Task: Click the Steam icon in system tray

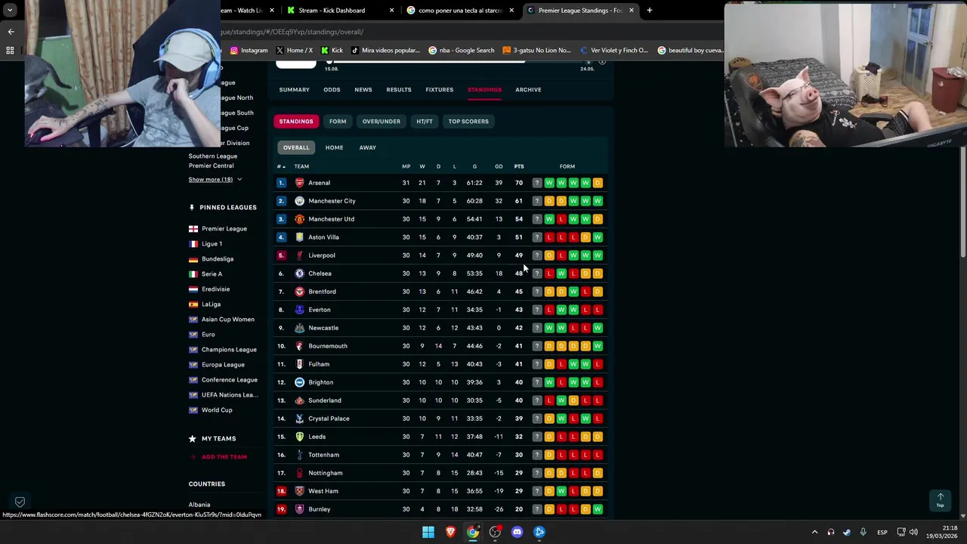Action: coord(847,532)
